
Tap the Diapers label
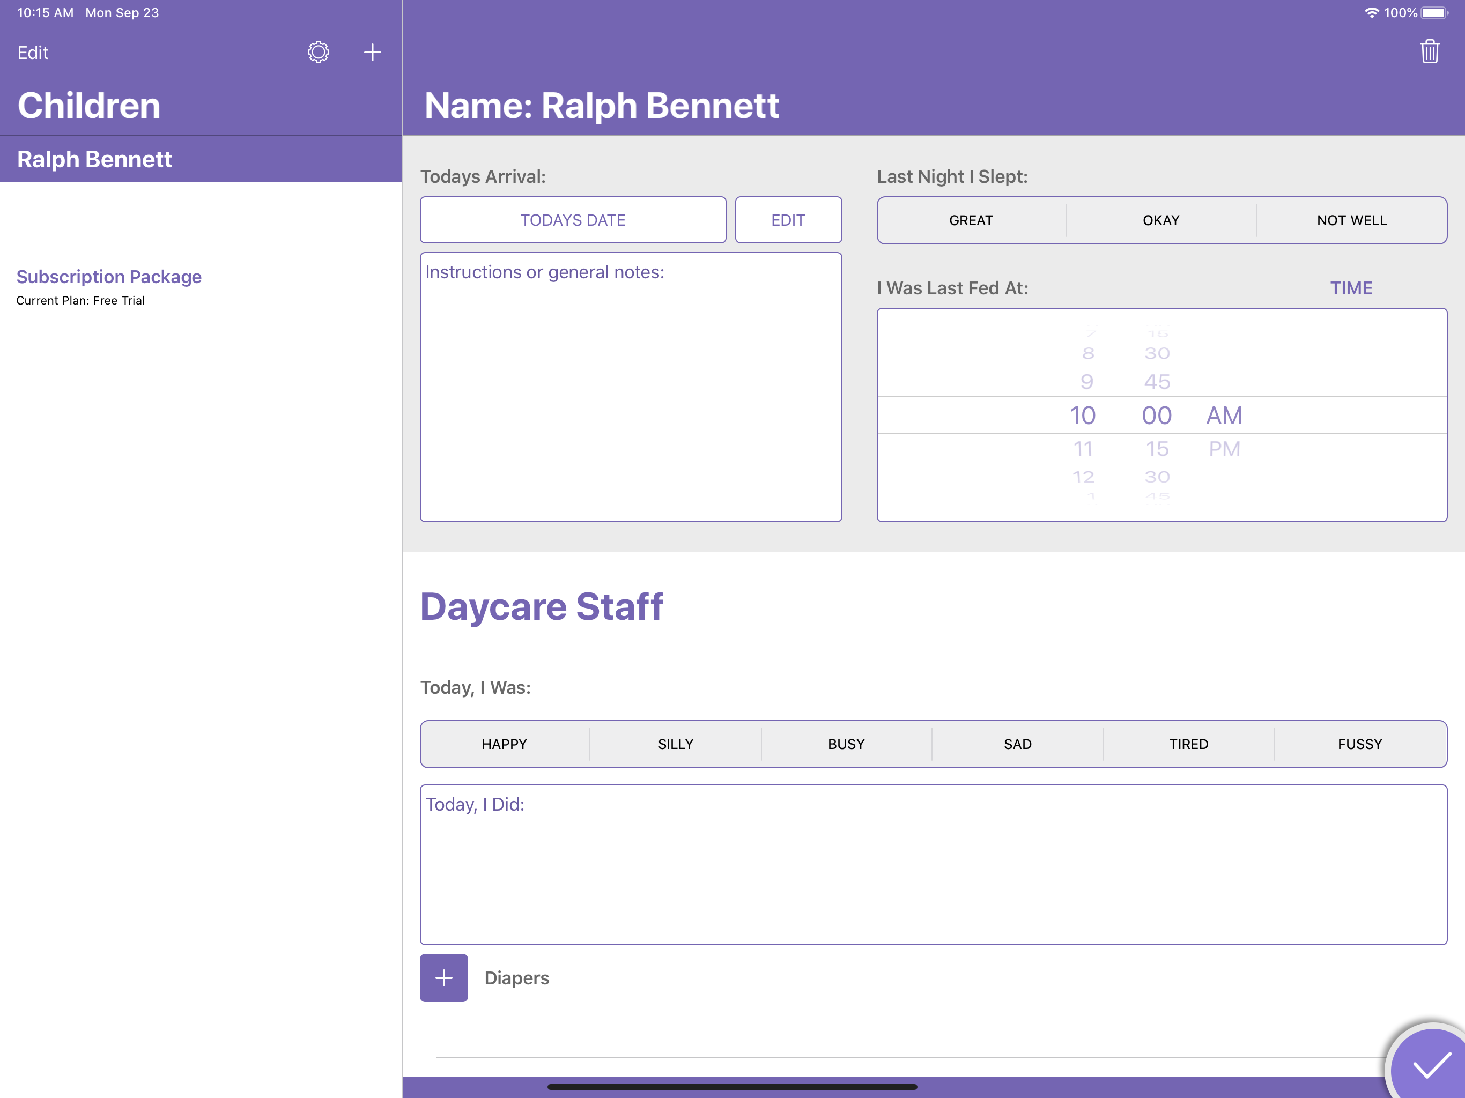[516, 977]
